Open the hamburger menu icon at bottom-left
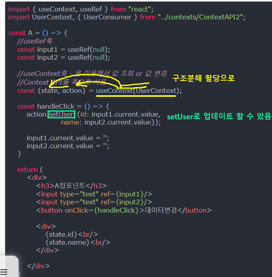Viewport: 272px width, 277px height. point(4,272)
